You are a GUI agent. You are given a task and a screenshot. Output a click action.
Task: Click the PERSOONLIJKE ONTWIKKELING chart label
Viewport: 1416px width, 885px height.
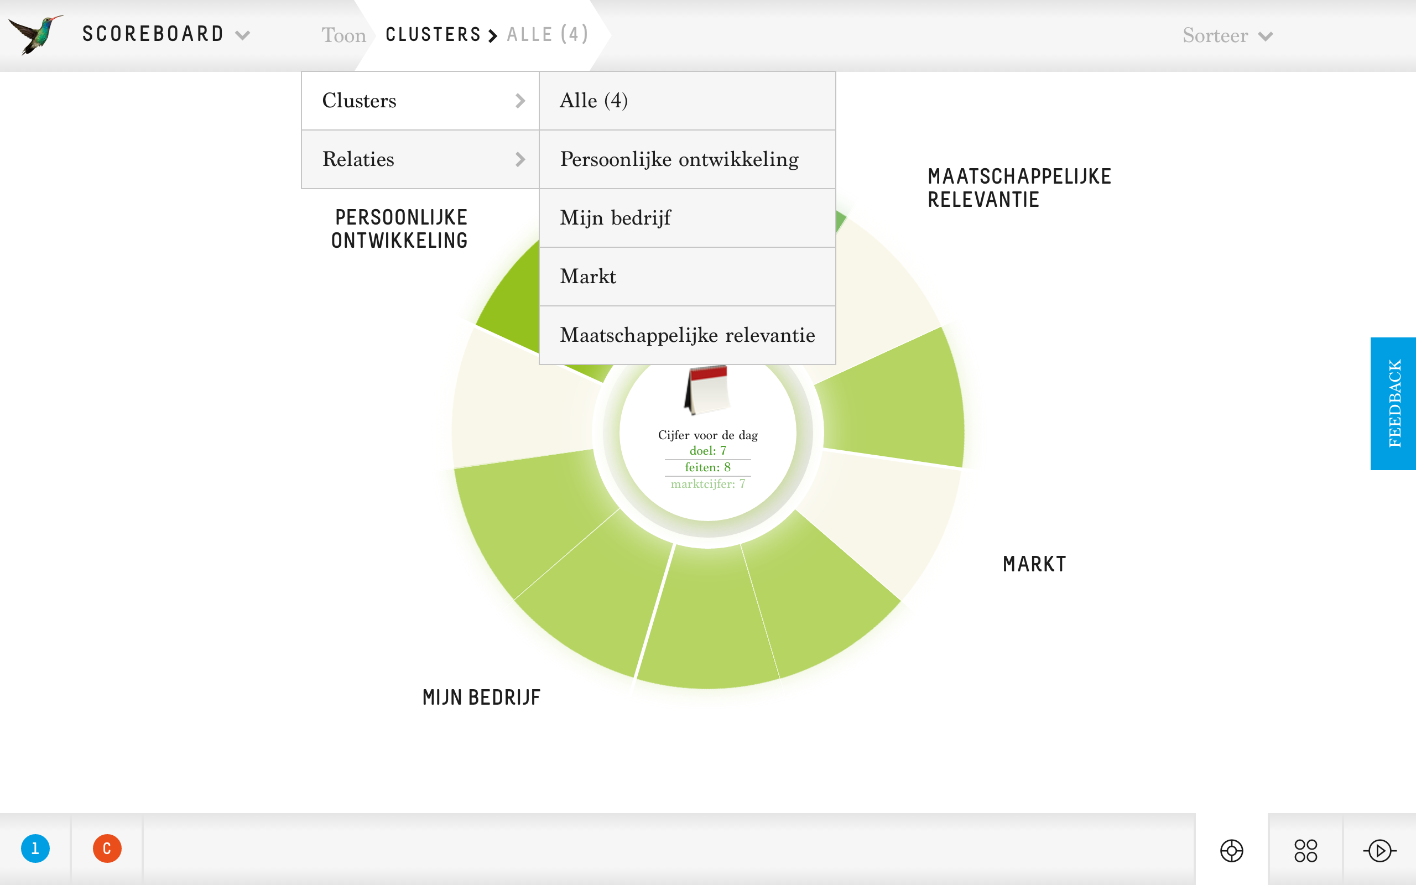click(x=400, y=229)
